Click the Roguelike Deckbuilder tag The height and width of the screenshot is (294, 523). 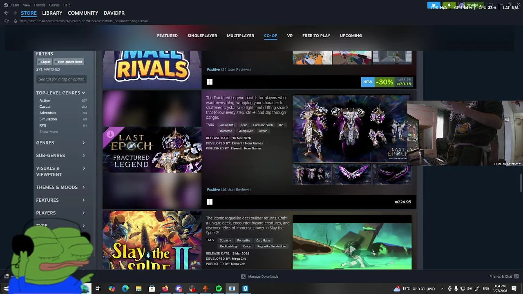point(271,246)
